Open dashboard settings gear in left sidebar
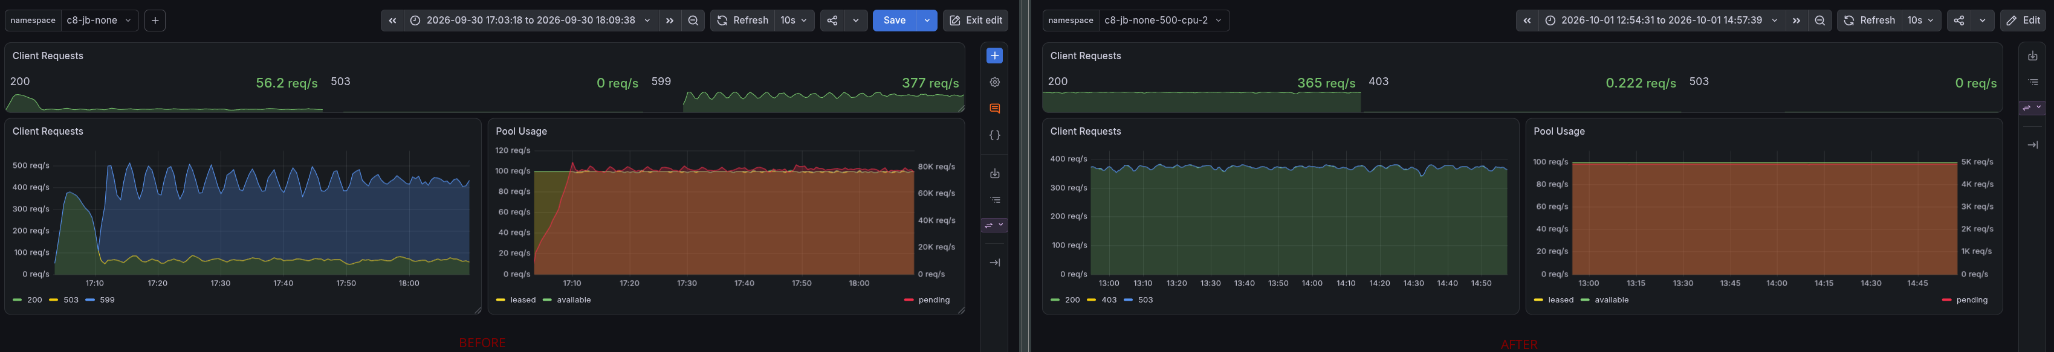 [x=994, y=82]
